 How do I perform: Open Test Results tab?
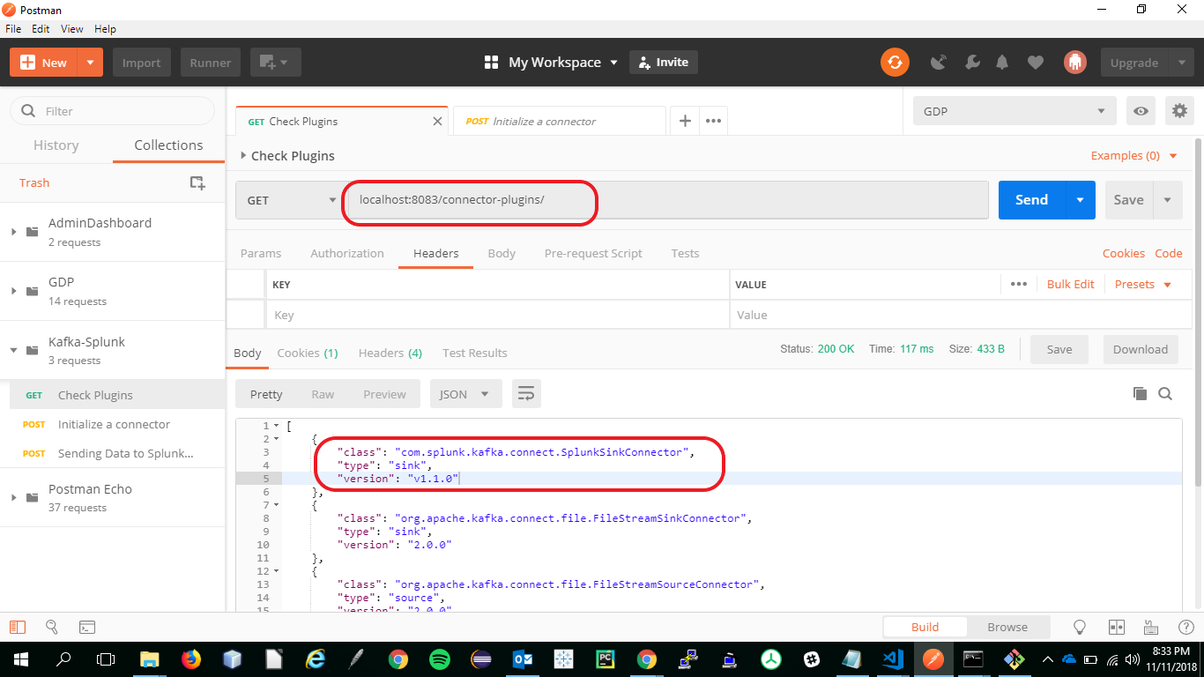click(475, 353)
